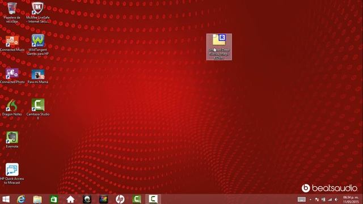Open the Windows Store taskbar icon
The image size is (363, 204).
(54, 199)
